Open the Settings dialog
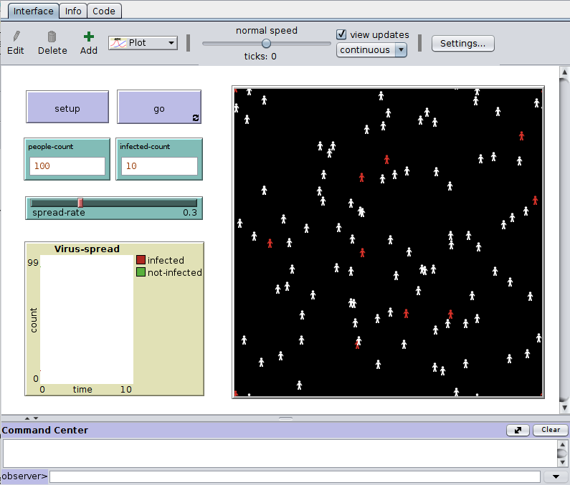This screenshot has width=570, height=485. click(462, 43)
